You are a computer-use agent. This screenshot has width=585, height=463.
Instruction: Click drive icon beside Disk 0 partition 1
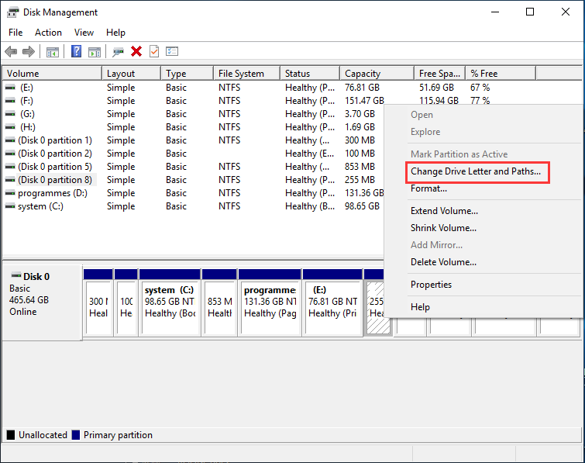pos(10,140)
